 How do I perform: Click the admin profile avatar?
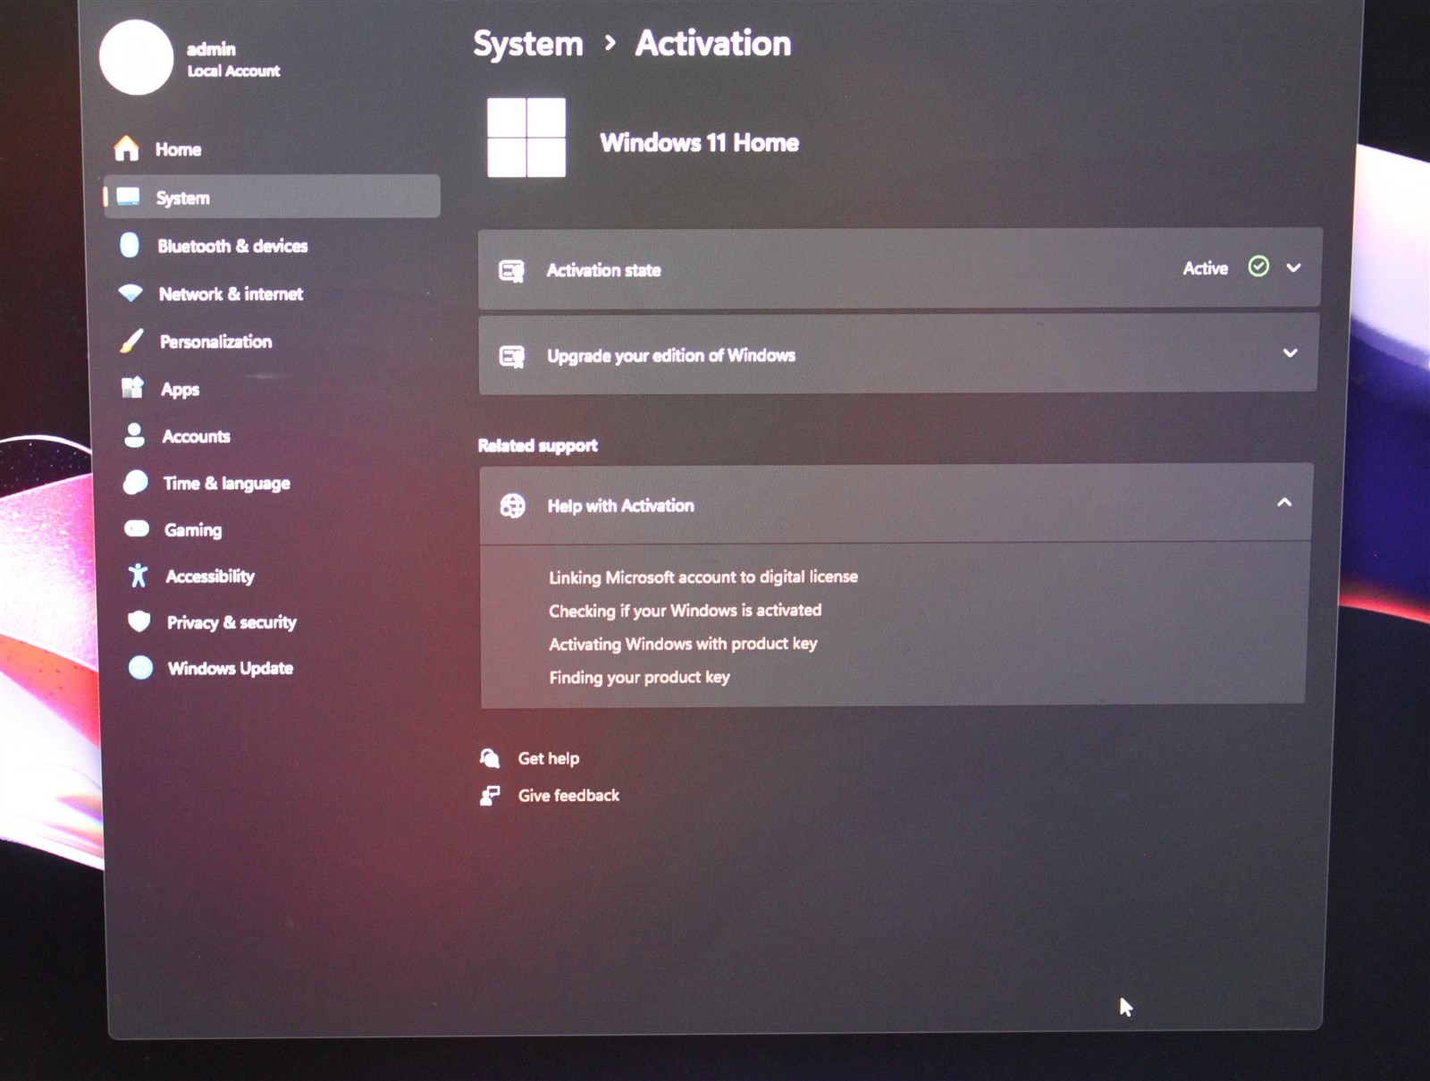click(x=136, y=57)
